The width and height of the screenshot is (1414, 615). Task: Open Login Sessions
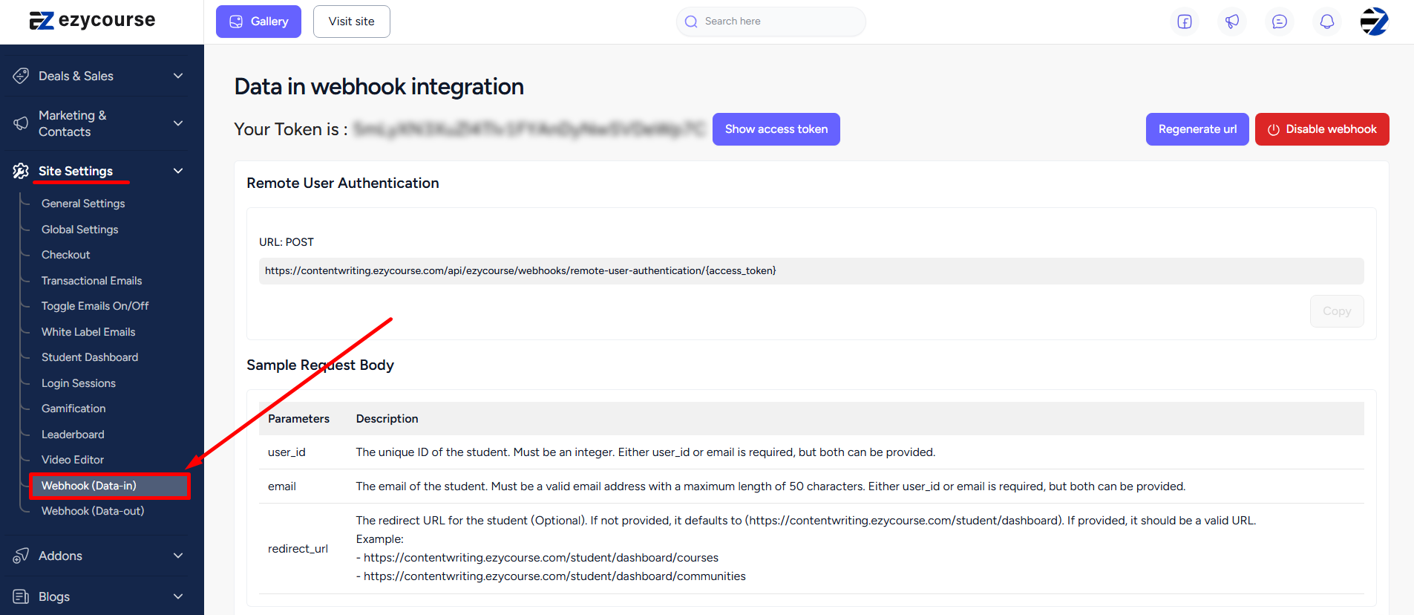79,383
